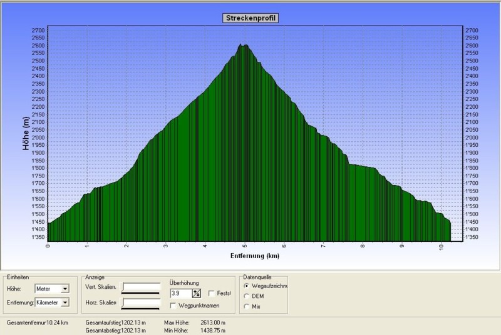Enable the Festst checkbox

pos(211,293)
